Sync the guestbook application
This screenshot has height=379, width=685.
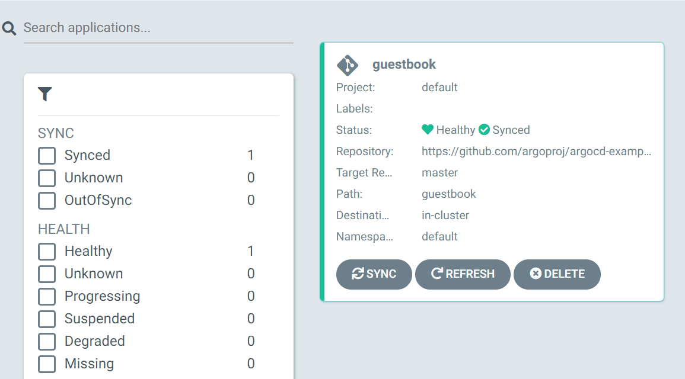(x=374, y=274)
